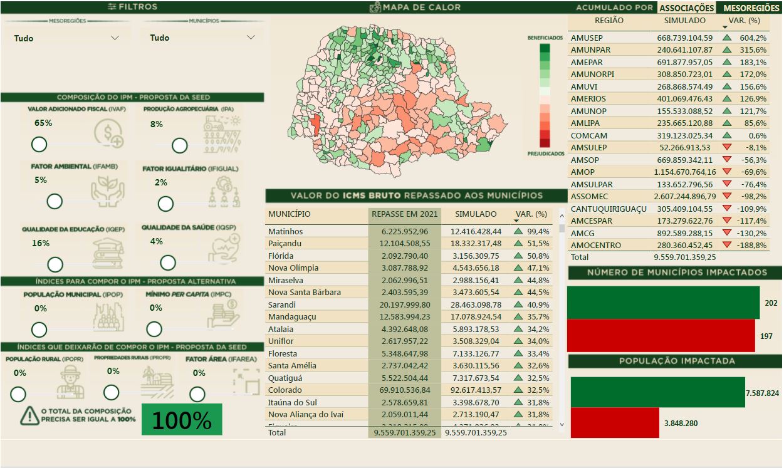Click the Qualidade da Educação books icon
This screenshot has width=784, height=468.
pos(108,251)
